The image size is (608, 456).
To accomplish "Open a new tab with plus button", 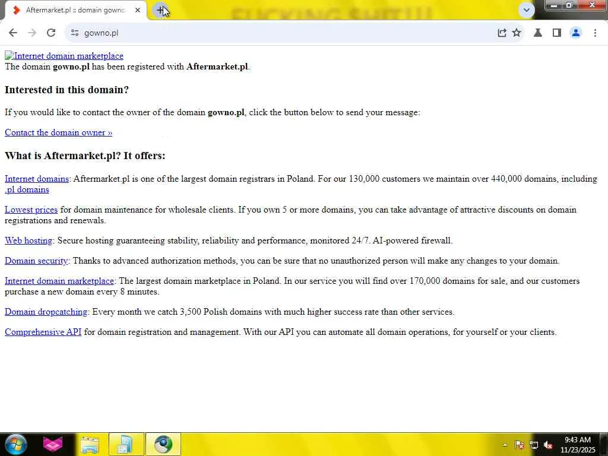I will coord(160,10).
